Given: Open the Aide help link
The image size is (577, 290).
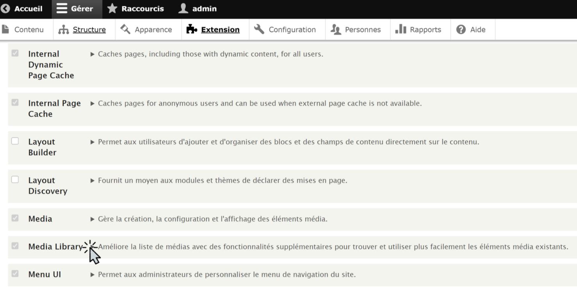Looking at the screenshot, I should (472, 30).
